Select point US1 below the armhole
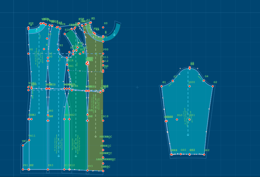260x177 pixels. pyautogui.click(x=68, y=70)
